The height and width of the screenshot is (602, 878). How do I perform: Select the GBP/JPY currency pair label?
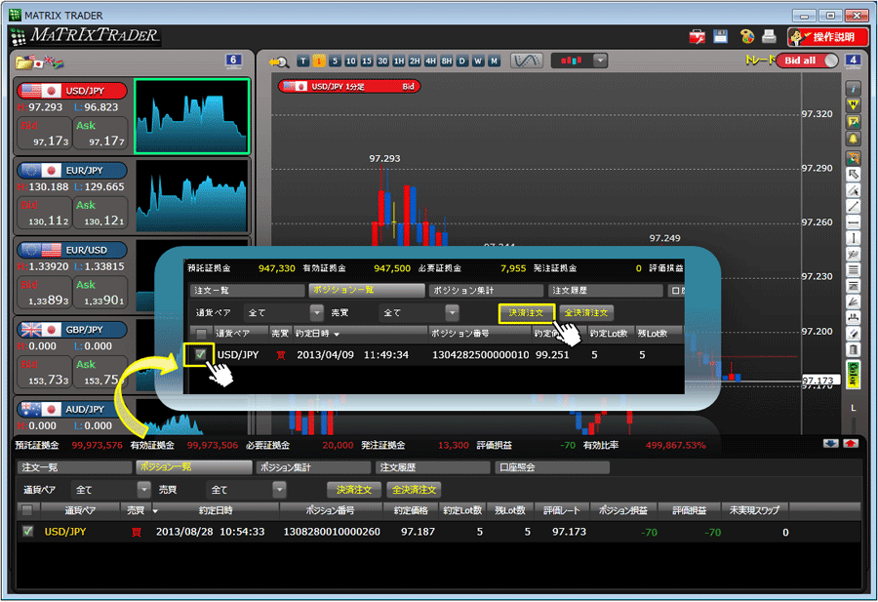[x=71, y=329]
